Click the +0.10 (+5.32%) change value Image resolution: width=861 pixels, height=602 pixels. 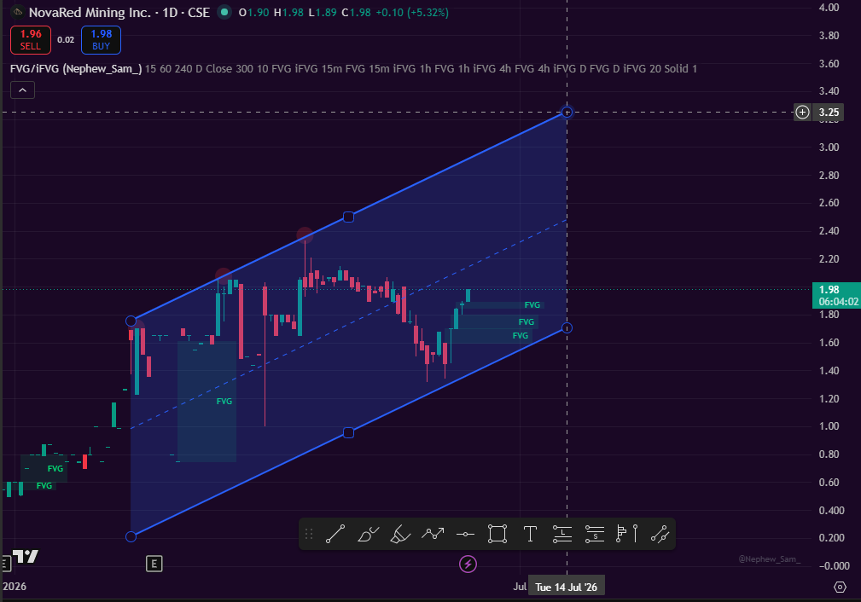(x=412, y=12)
